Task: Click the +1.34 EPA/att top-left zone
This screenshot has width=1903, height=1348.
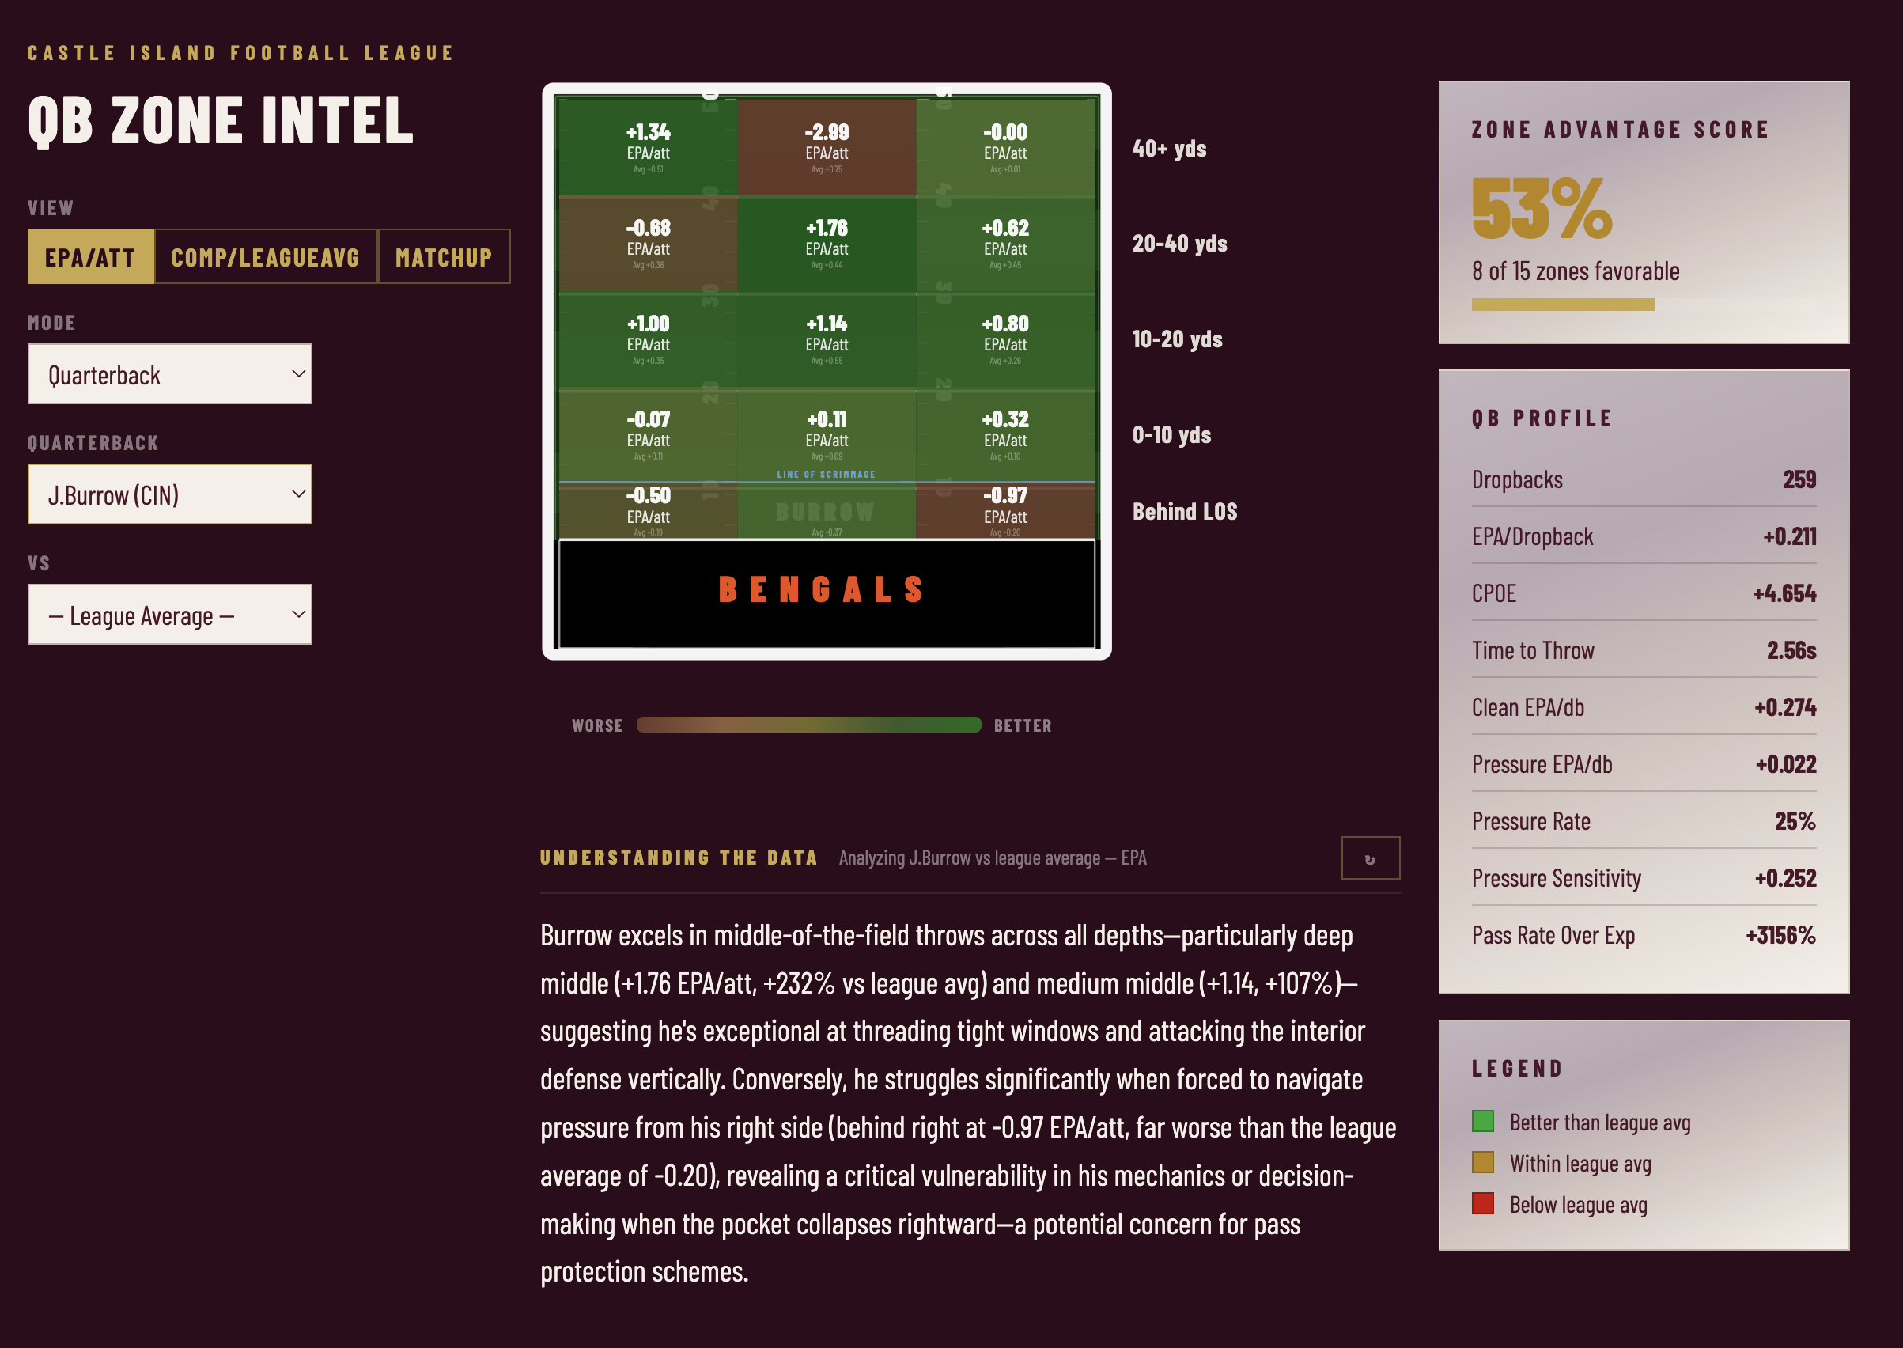Action: tap(648, 148)
